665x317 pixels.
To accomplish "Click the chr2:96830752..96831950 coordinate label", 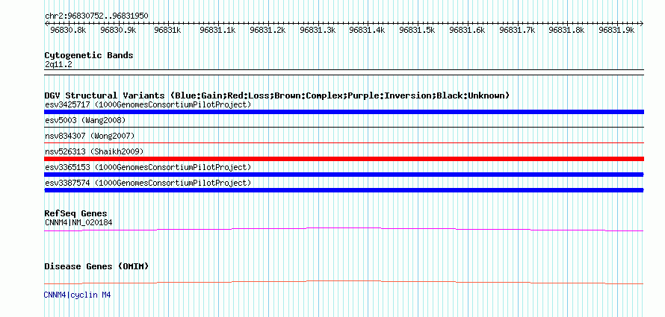I will coord(96,16).
